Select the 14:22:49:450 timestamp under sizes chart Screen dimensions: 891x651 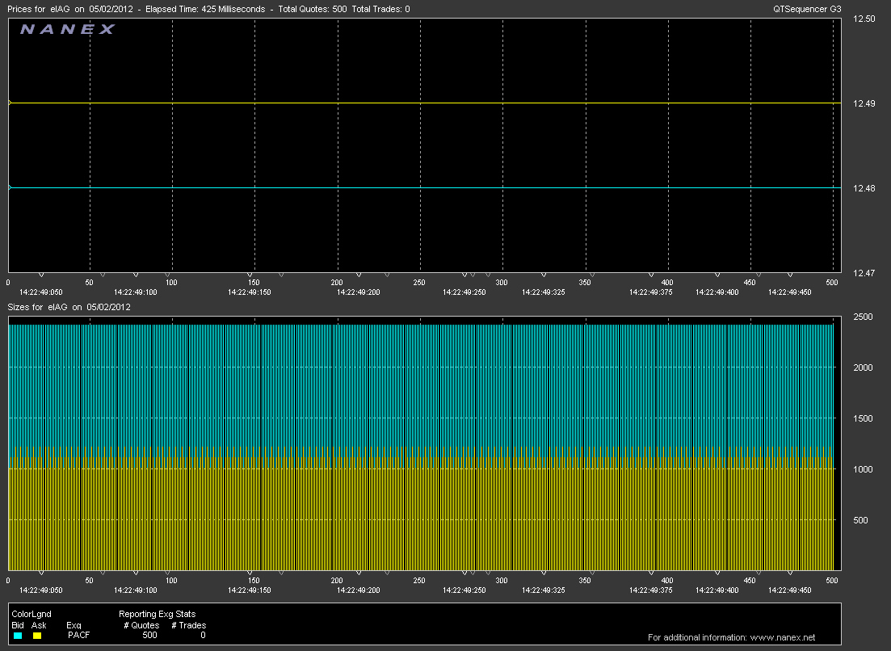point(789,590)
